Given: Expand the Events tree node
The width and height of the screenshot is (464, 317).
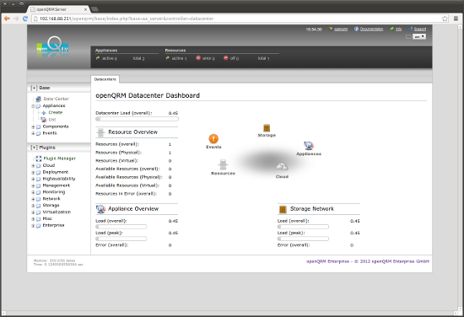Looking at the screenshot, I should click(x=33, y=133).
